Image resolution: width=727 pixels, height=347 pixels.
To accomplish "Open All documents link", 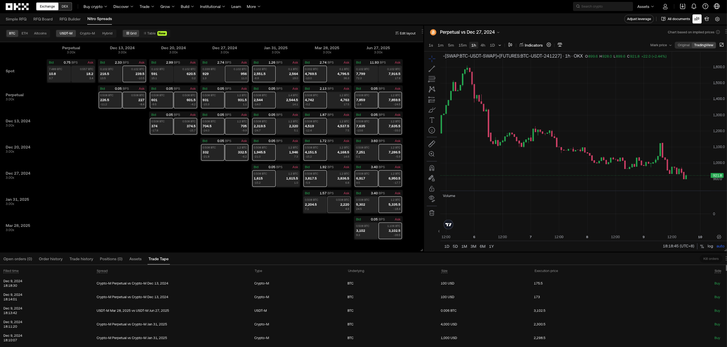I will [x=675, y=19].
